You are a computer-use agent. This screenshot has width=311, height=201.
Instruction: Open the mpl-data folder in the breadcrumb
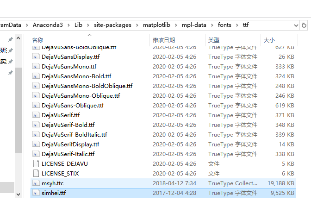[x=194, y=25]
